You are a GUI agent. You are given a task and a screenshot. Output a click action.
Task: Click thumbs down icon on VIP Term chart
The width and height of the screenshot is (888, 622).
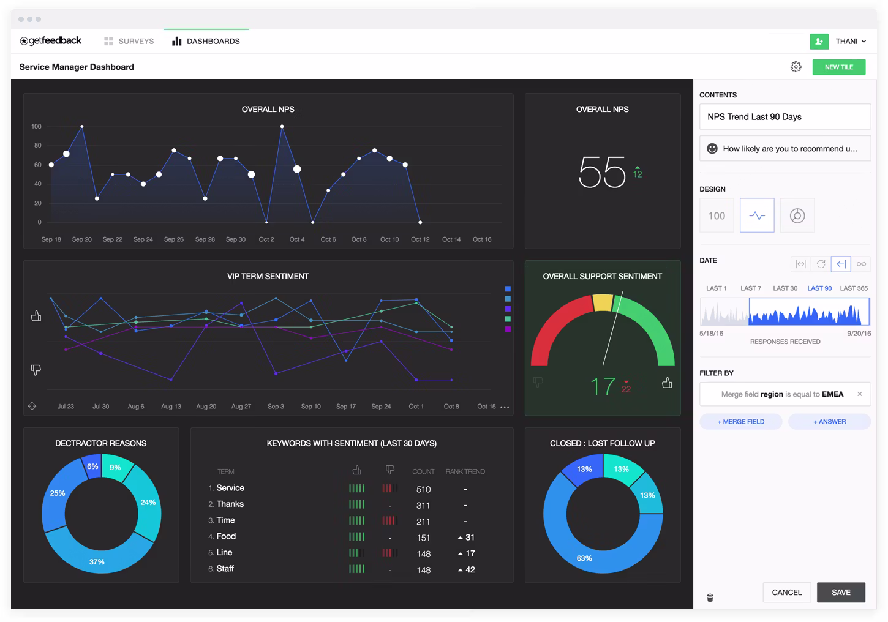pos(36,370)
